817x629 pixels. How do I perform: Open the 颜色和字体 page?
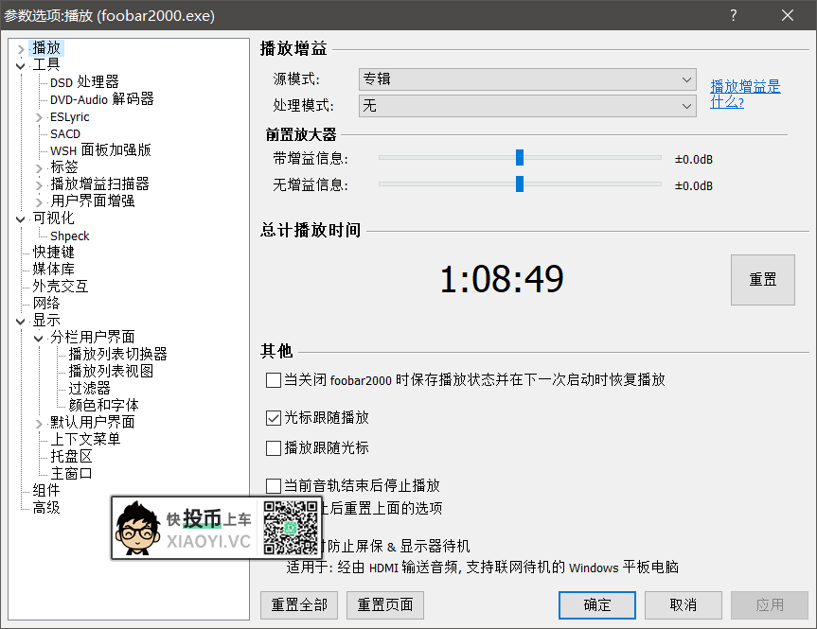[x=103, y=405]
